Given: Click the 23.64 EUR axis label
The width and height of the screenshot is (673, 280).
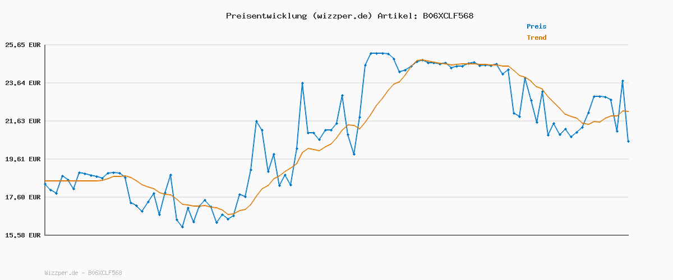Looking at the screenshot, I should (x=23, y=83).
